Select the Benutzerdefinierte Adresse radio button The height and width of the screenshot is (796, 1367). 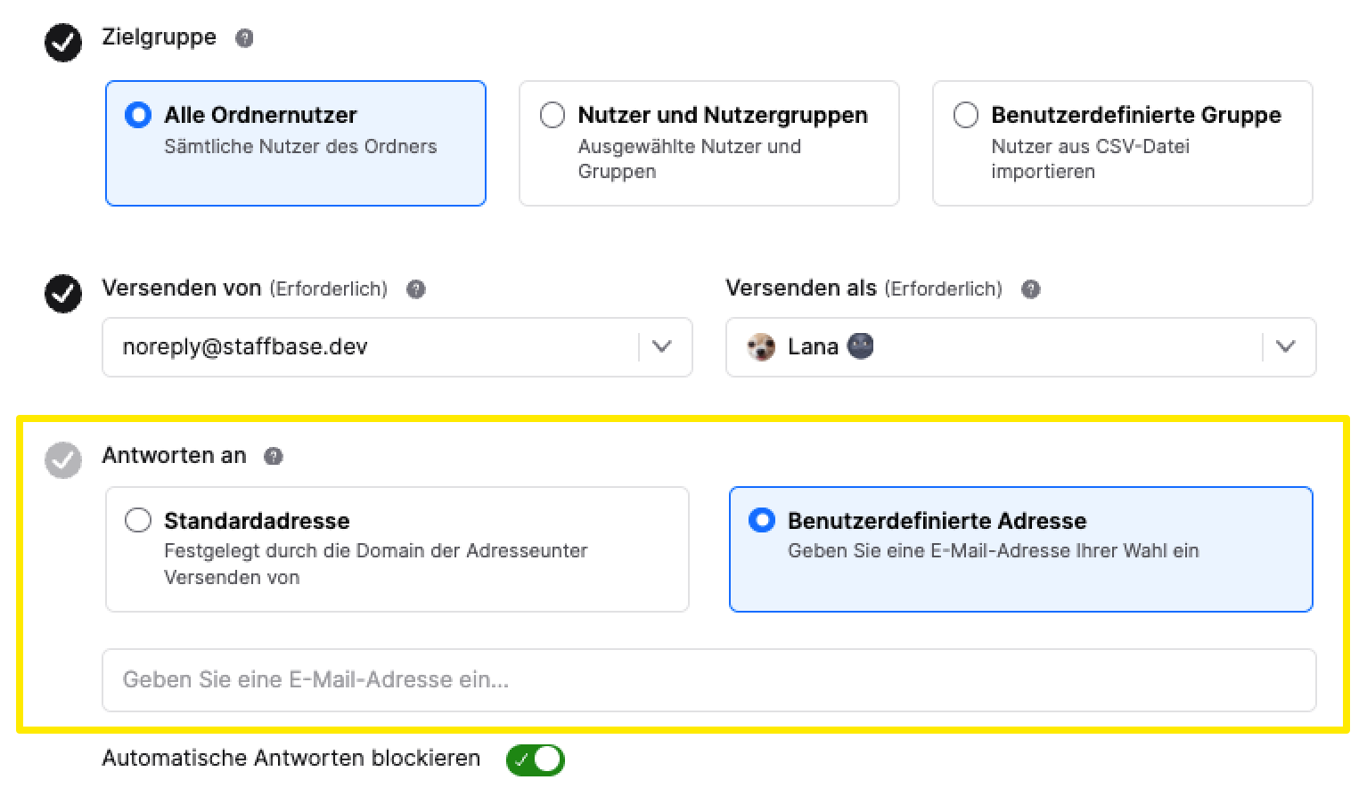pyautogui.click(x=762, y=520)
